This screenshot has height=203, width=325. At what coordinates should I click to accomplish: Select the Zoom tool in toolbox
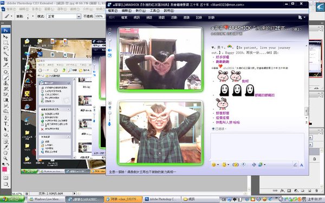coord(5,159)
